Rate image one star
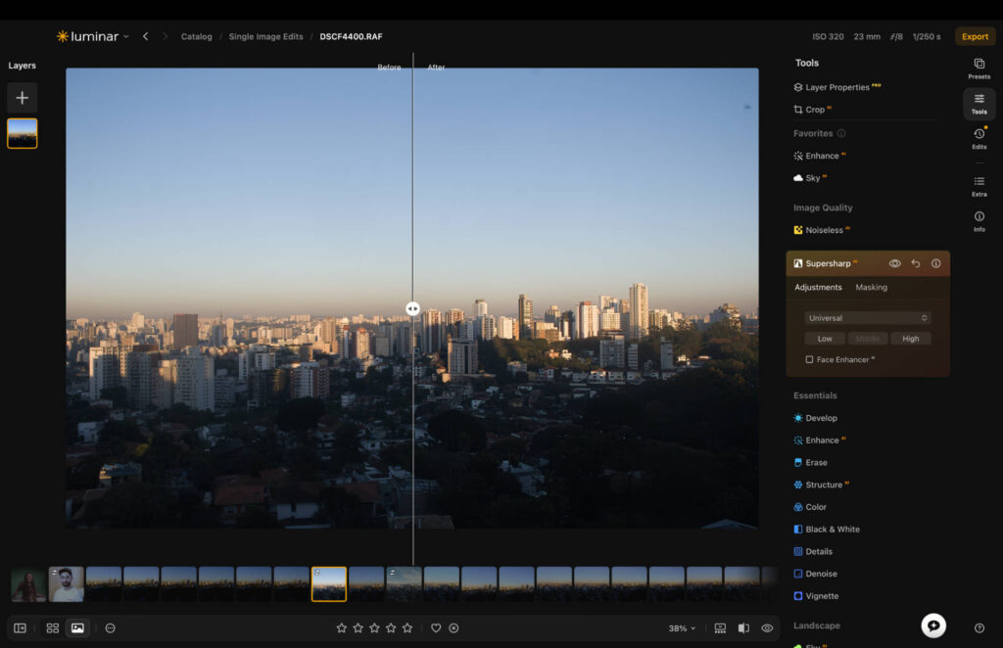 [342, 628]
